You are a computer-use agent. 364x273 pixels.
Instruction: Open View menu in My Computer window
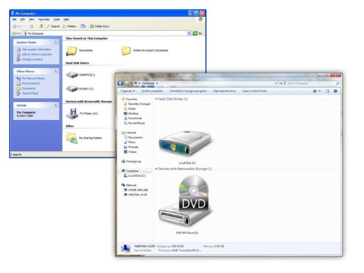[32, 19]
